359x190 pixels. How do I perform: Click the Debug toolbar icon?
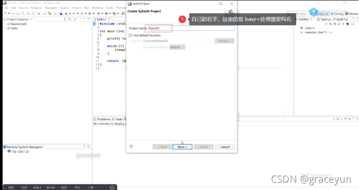pyautogui.click(x=99, y=13)
